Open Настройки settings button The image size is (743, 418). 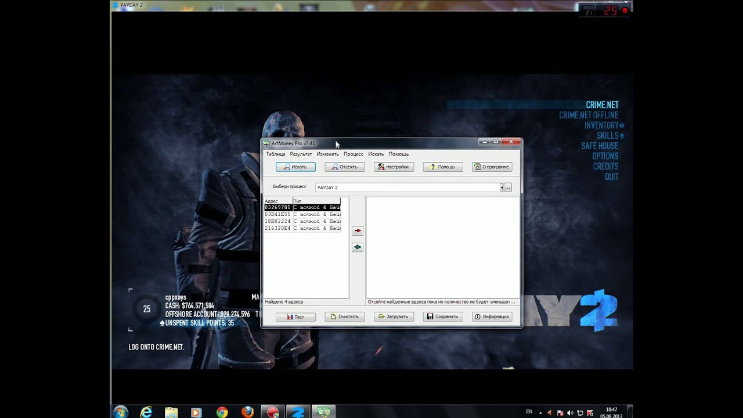[x=394, y=167]
